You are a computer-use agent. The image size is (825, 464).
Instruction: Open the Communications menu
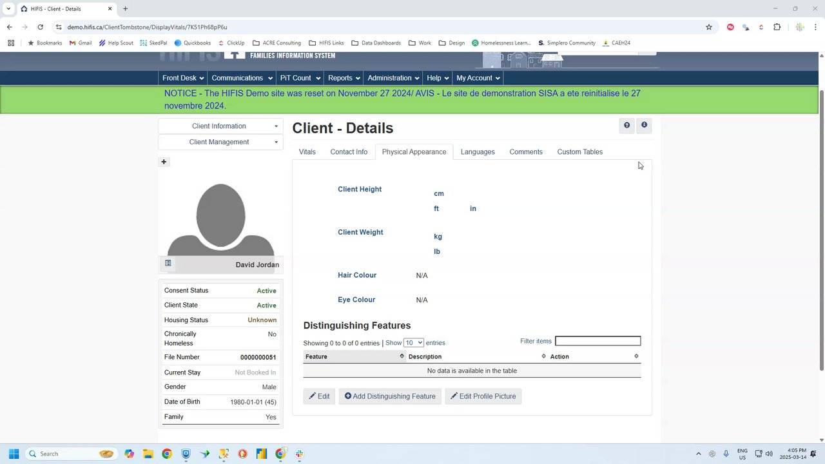coord(242,78)
